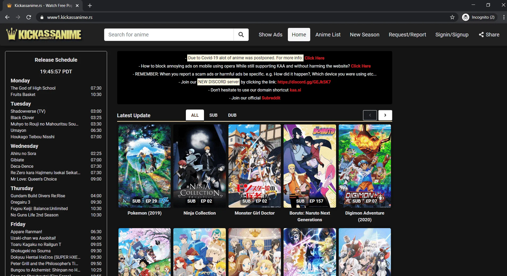
Task: Open the One Piece poster in second row
Action: [x=145, y=252]
